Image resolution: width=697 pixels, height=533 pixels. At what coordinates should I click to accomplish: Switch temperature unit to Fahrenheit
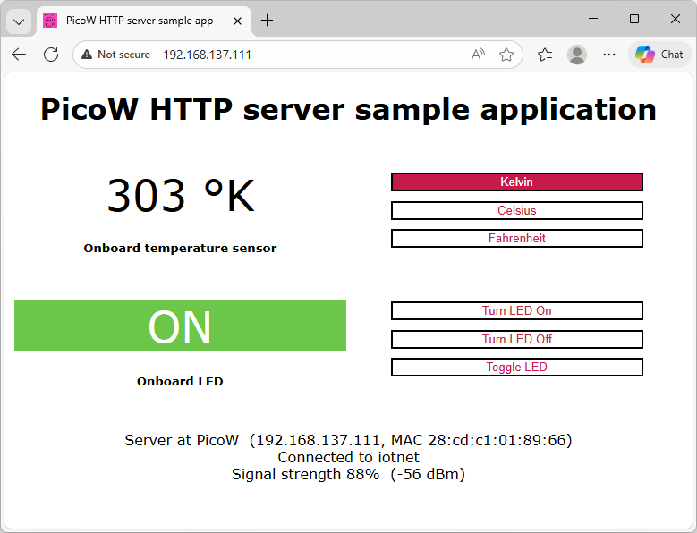pyautogui.click(x=516, y=239)
